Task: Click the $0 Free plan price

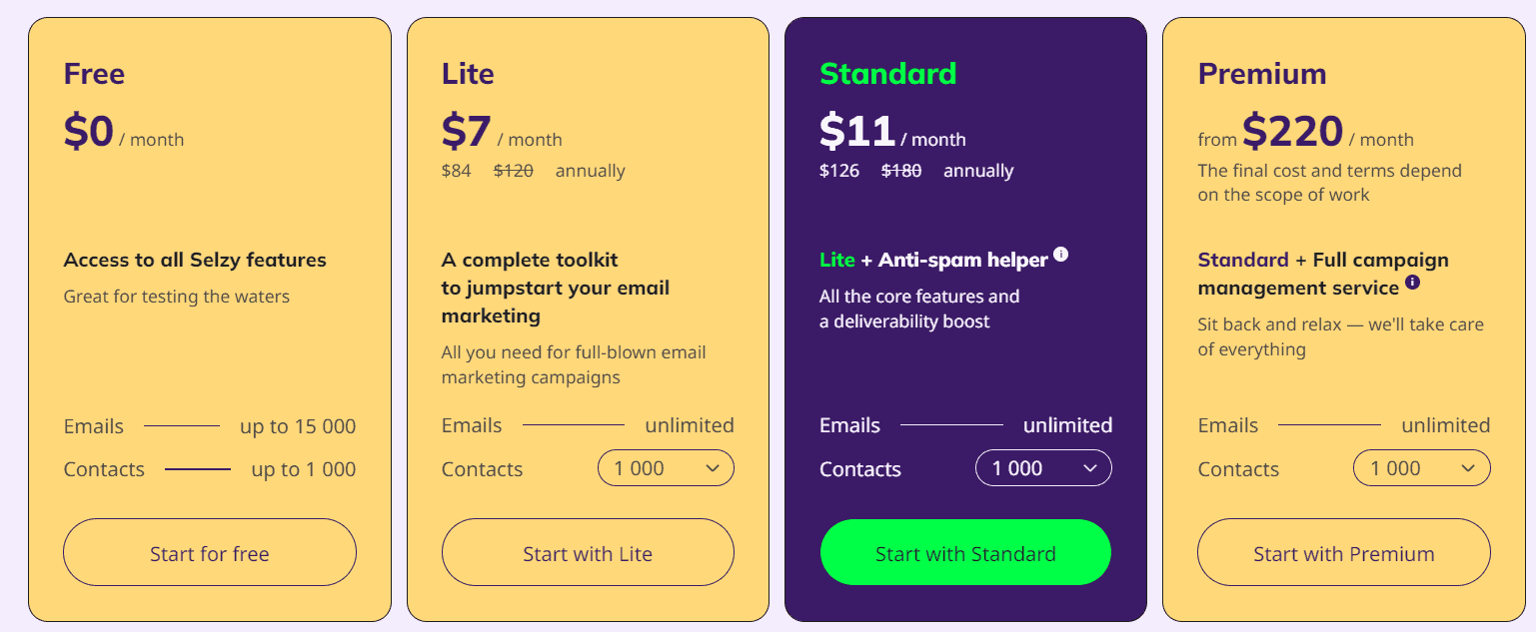Action: click(89, 132)
